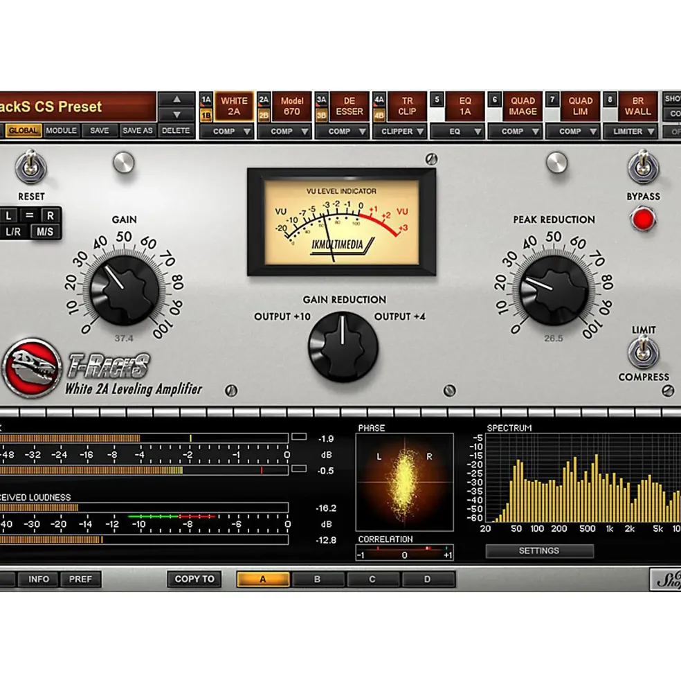
Task: Select slot 6
Action: point(494,100)
